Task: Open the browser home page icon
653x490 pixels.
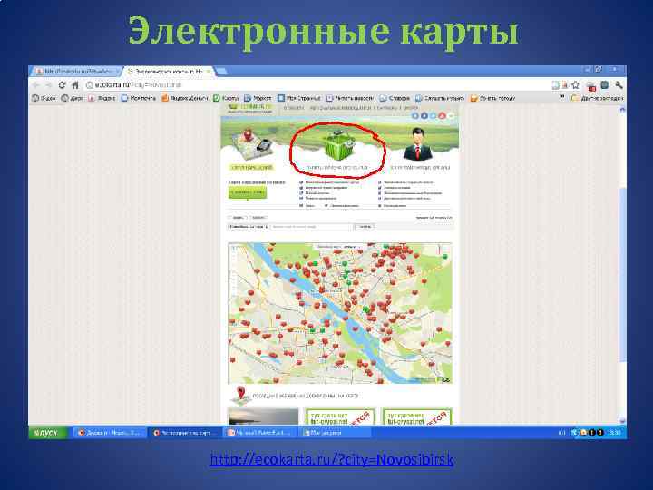Action: [x=75, y=85]
